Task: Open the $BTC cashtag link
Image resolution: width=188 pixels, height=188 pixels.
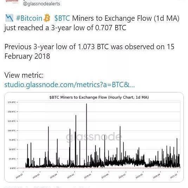Action: tap(62, 18)
